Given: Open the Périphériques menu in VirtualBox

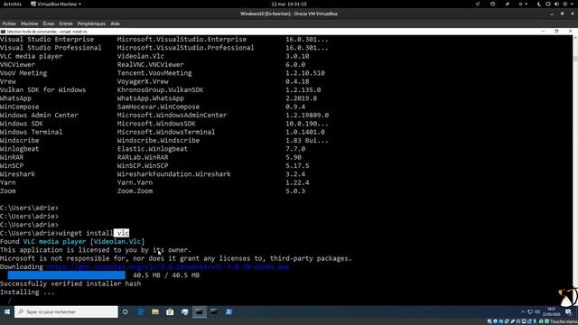Looking at the screenshot, I should pyautogui.click(x=91, y=23).
